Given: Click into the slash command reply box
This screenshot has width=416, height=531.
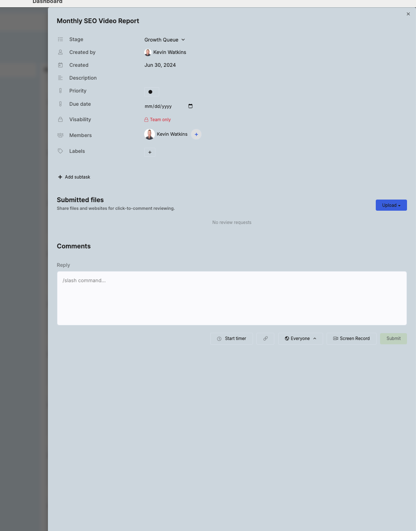Looking at the screenshot, I should coord(232,298).
